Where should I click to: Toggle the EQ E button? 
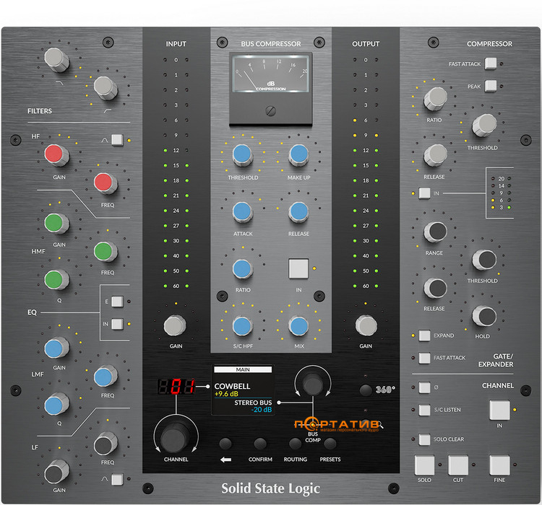click(117, 302)
